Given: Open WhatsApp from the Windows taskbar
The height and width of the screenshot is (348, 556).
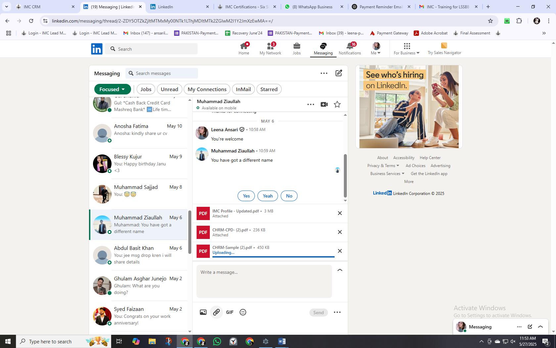Looking at the screenshot, I should 217,341.
